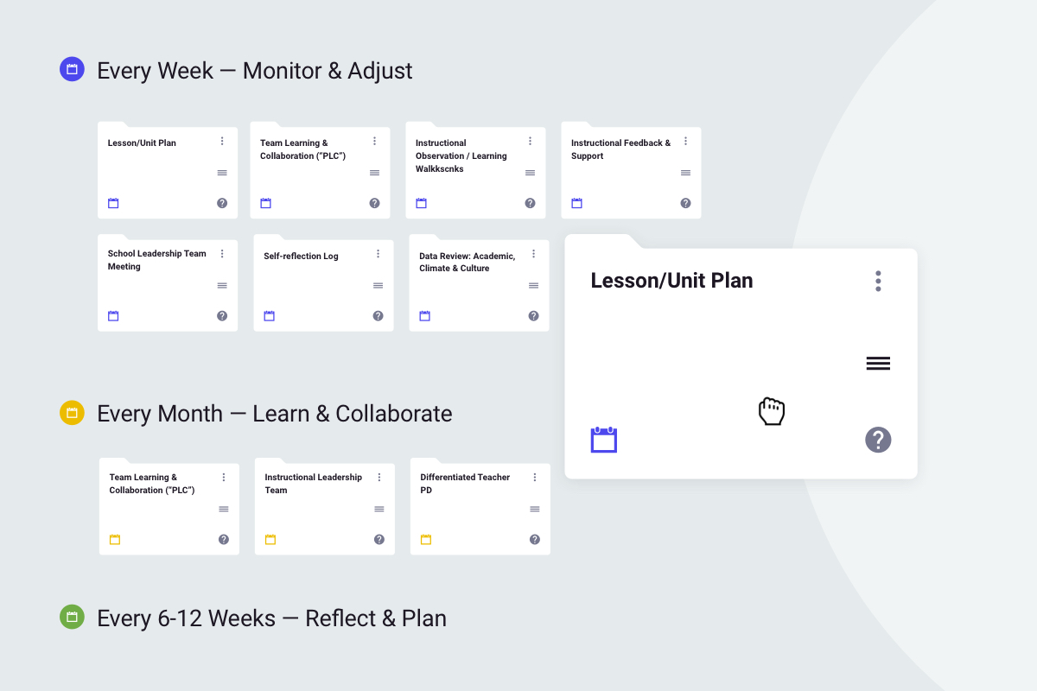Click the yellow calendar icon beside Every Month heading
Image resolution: width=1037 pixels, height=691 pixels.
pyautogui.click(x=72, y=413)
